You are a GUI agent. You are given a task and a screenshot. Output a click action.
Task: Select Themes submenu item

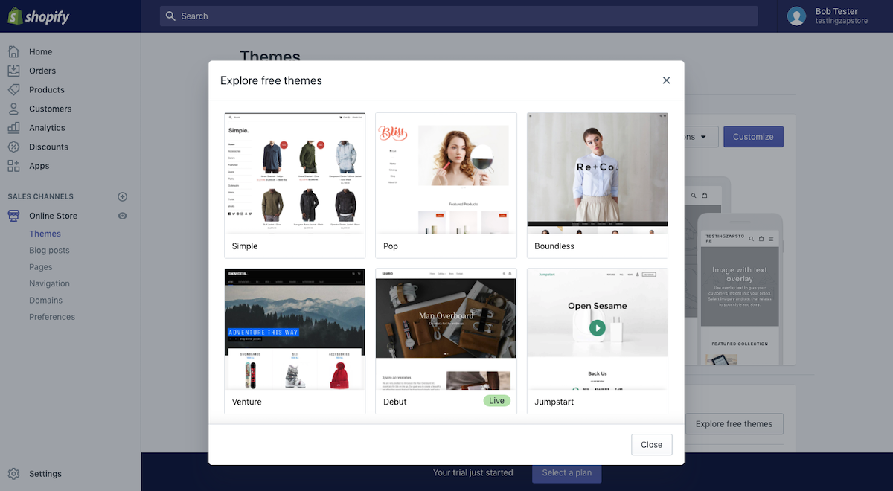(45, 234)
